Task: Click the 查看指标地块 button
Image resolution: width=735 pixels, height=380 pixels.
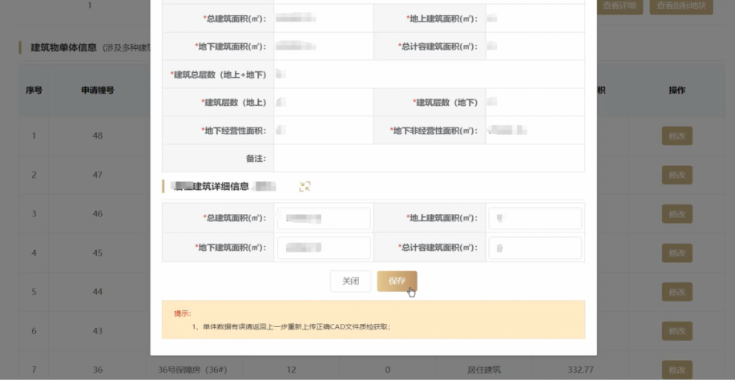Action: (x=680, y=6)
